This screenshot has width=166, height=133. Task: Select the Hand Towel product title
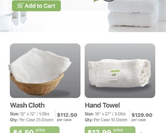102,105
